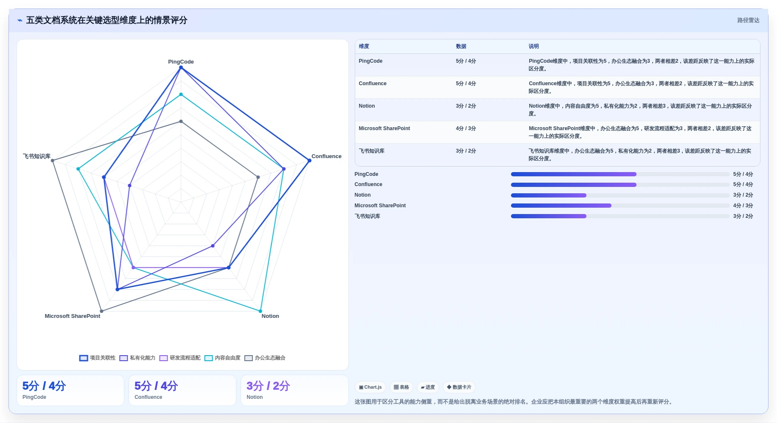
Task: Click the 内容自由度 data point on Notion axis
Action: click(261, 311)
